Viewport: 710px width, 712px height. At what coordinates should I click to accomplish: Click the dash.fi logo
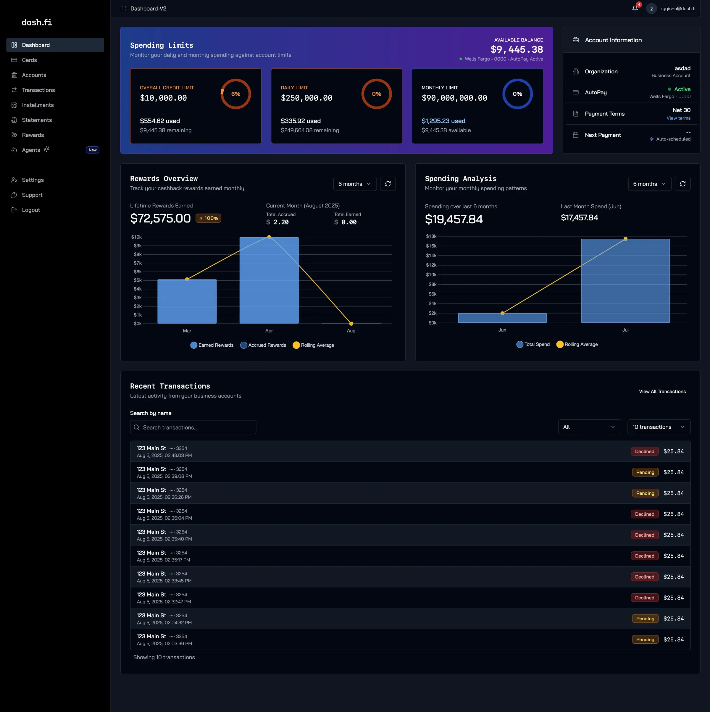(x=37, y=22)
